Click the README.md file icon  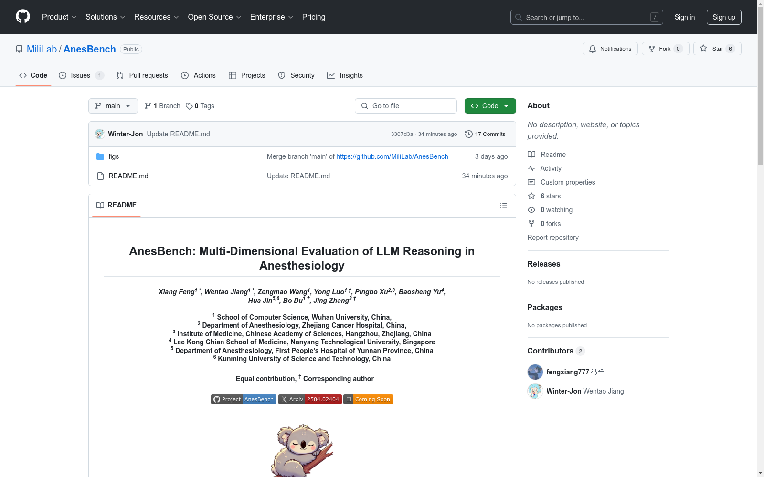[x=100, y=176]
